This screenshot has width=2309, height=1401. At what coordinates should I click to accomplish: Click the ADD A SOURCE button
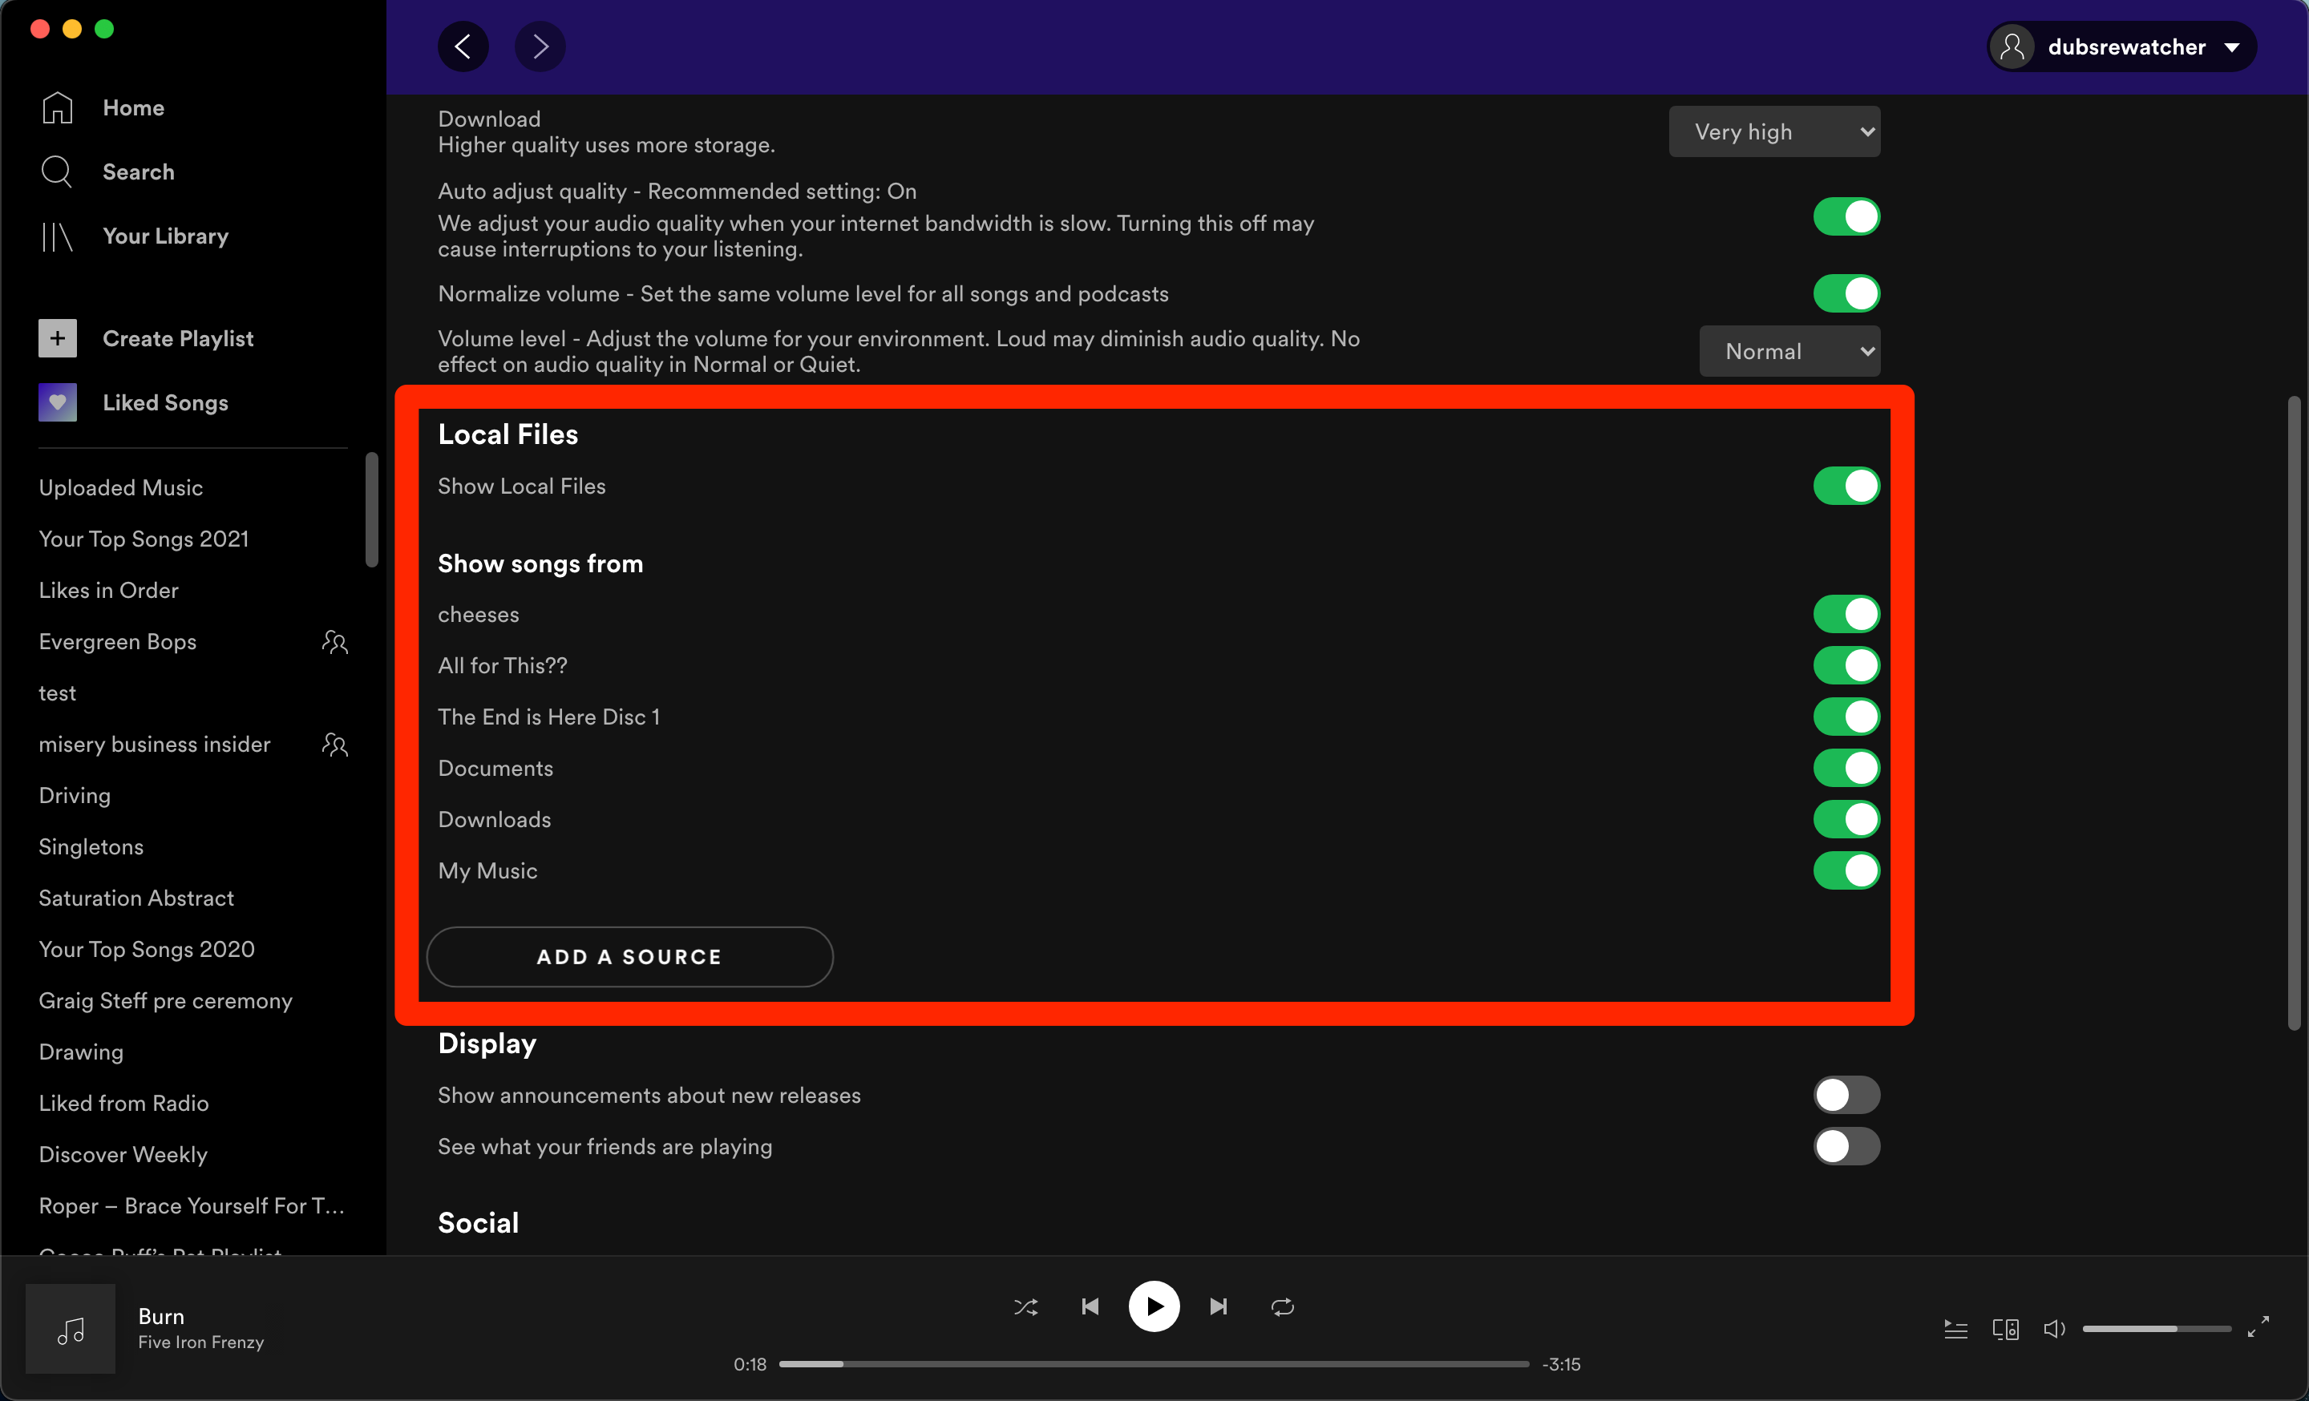[x=629, y=956]
